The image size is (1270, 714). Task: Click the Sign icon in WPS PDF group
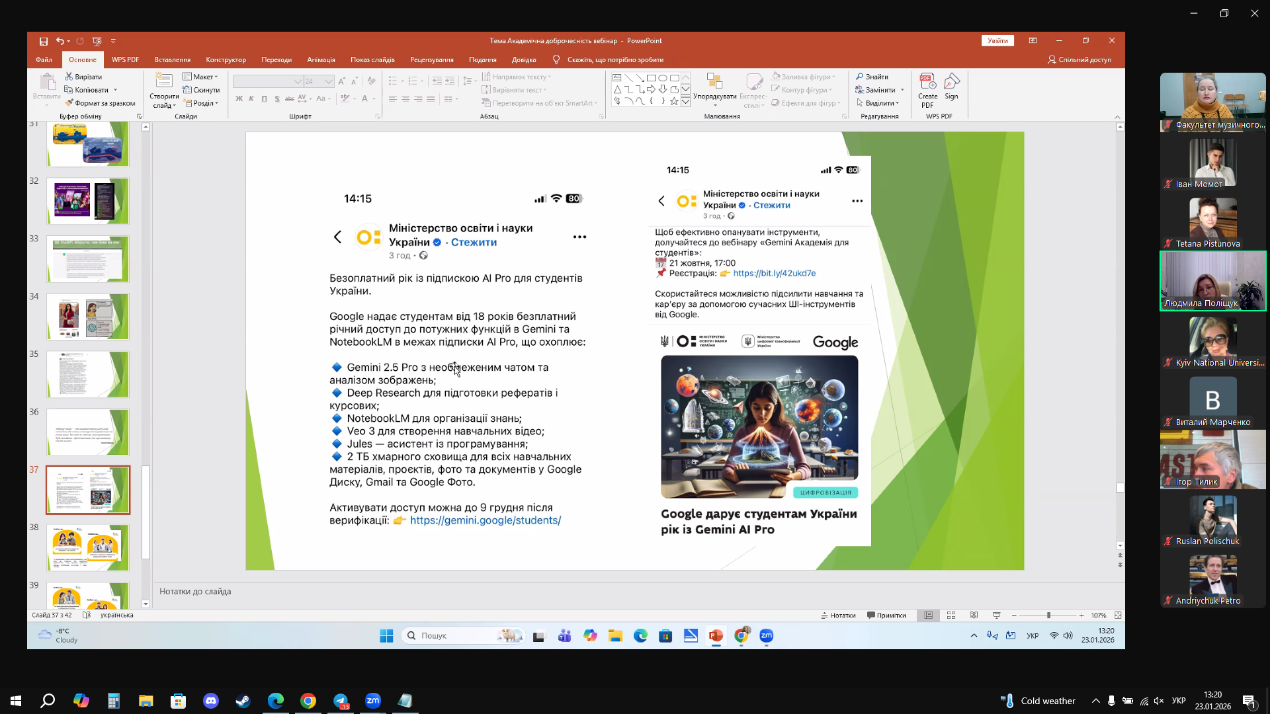tap(951, 87)
